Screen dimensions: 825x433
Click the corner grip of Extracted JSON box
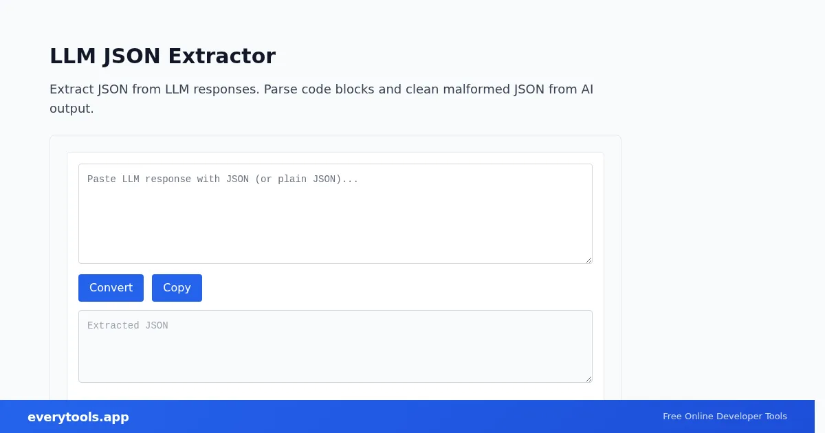[588, 378]
